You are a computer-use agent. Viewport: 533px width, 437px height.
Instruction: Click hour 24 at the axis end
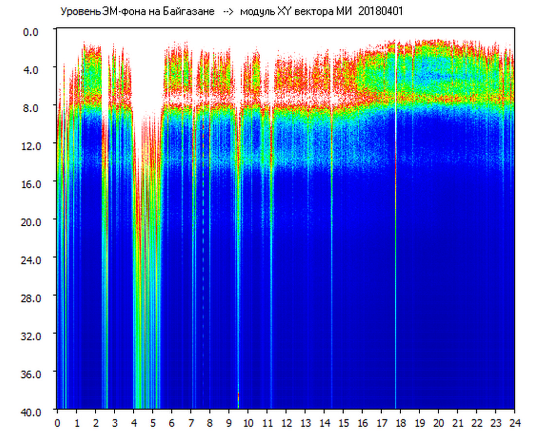tap(515, 423)
